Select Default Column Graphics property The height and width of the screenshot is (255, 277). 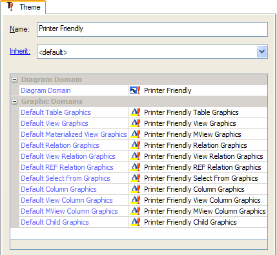(x=59, y=189)
